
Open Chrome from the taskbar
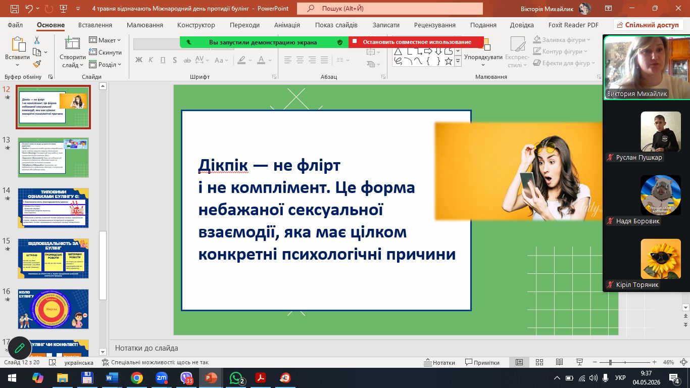[x=136, y=377]
